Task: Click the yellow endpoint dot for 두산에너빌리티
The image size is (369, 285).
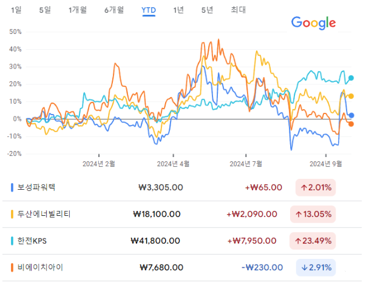Action: tap(351, 96)
